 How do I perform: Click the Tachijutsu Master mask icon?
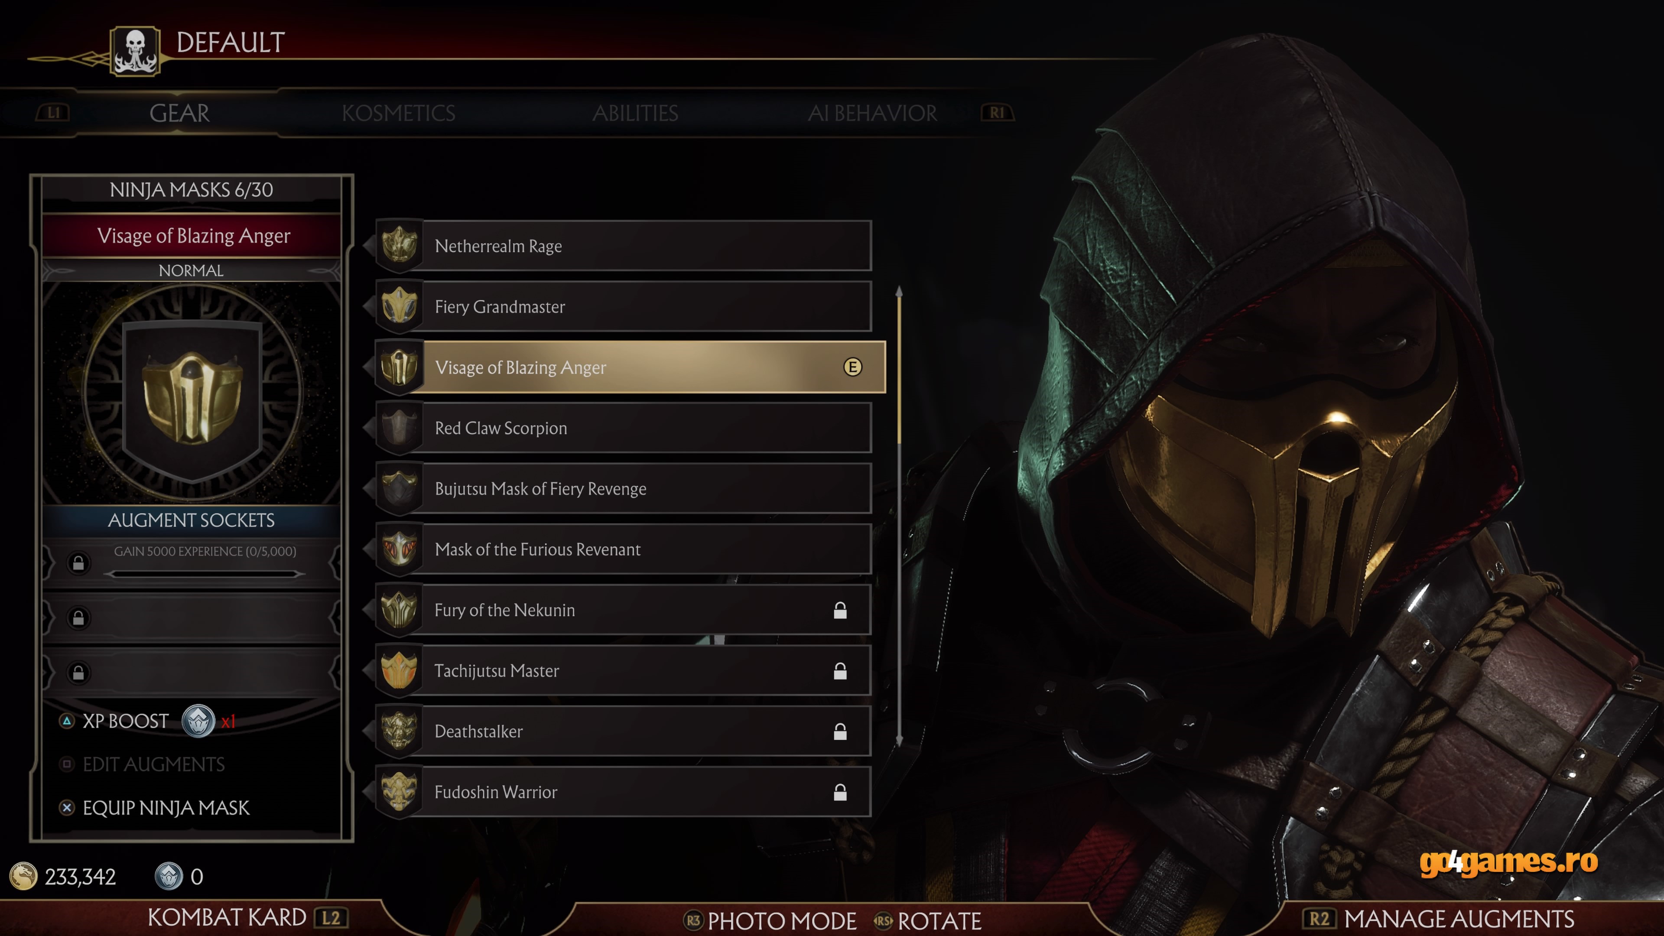tap(399, 670)
